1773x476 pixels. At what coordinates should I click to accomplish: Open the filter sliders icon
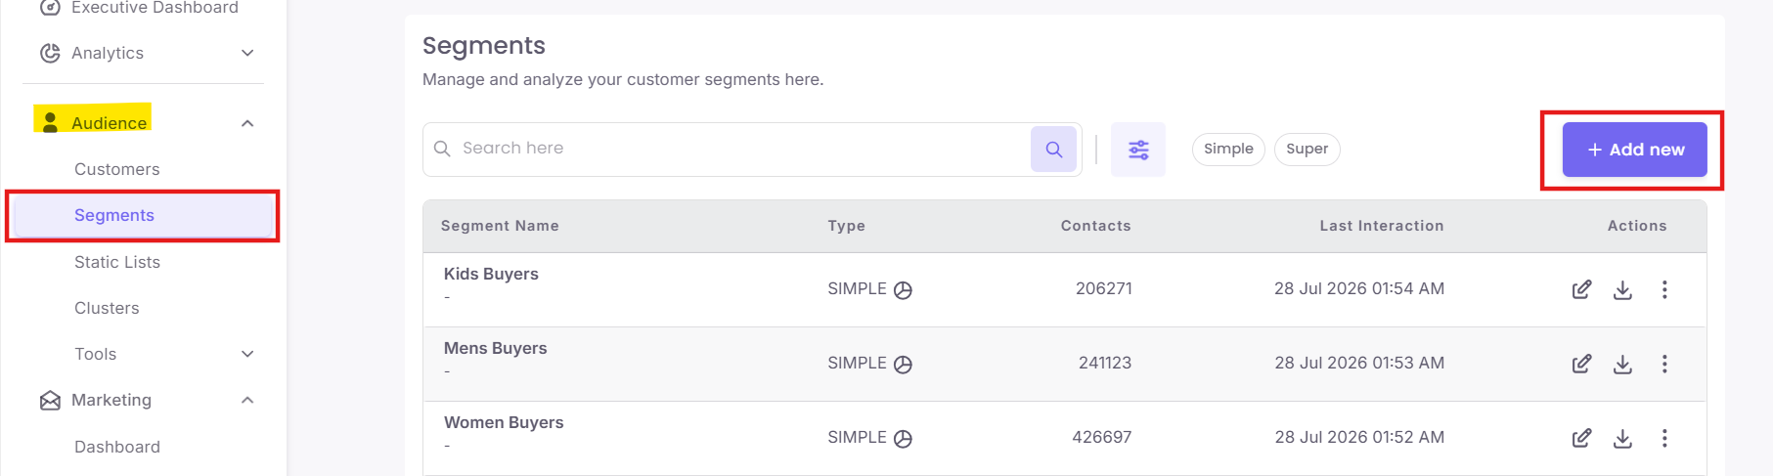point(1138,150)
